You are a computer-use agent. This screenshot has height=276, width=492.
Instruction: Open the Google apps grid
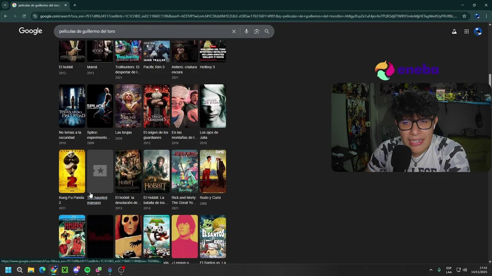pyautogui.click(x=466, y=31)
